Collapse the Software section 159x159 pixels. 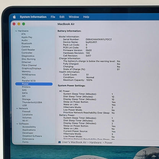[17, 124]
